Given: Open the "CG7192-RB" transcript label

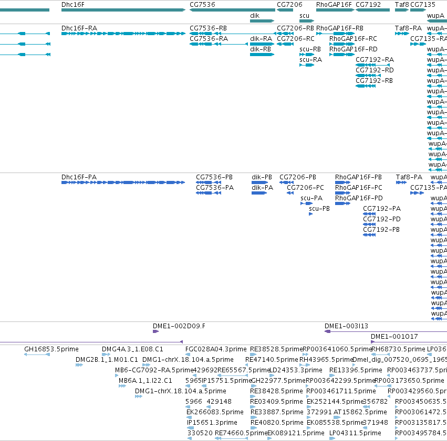Looking at the screenshot, I should (x=375, y=81).
